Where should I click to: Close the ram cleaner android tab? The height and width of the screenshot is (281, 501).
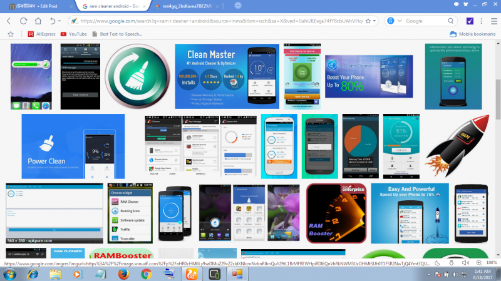[145, 6]
